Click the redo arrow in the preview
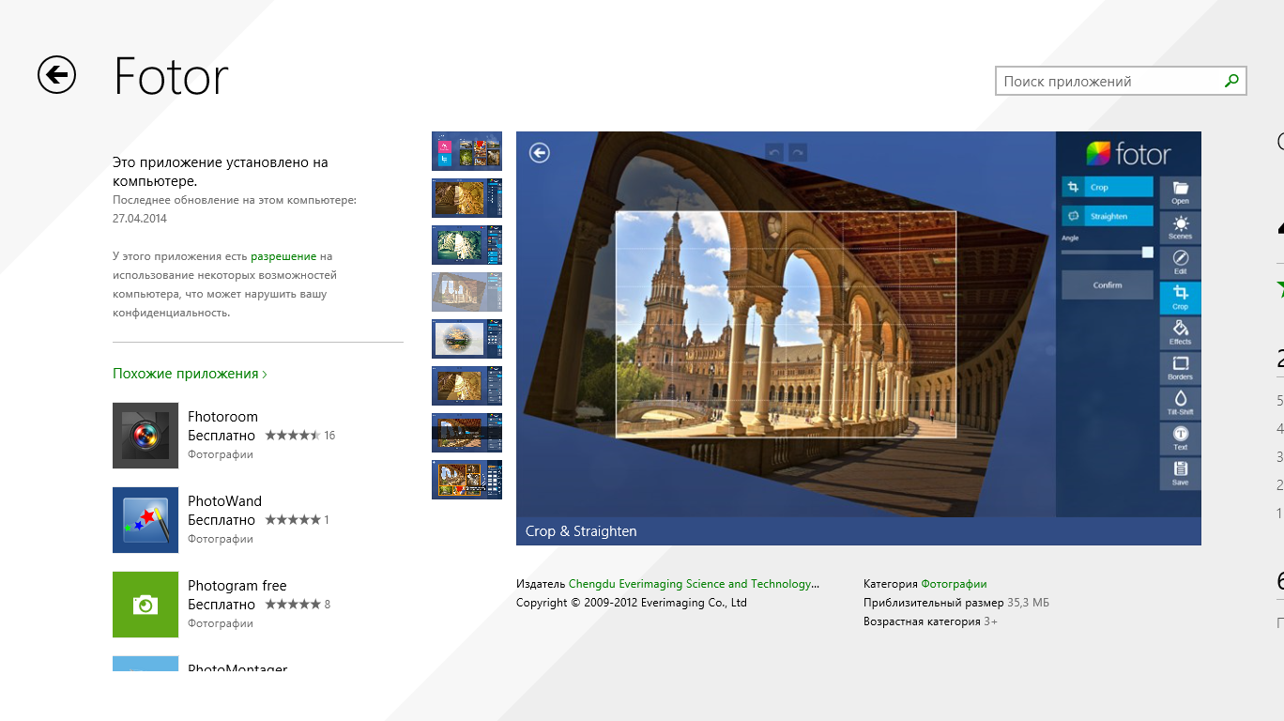1284x721 pixels. (798, 151)
